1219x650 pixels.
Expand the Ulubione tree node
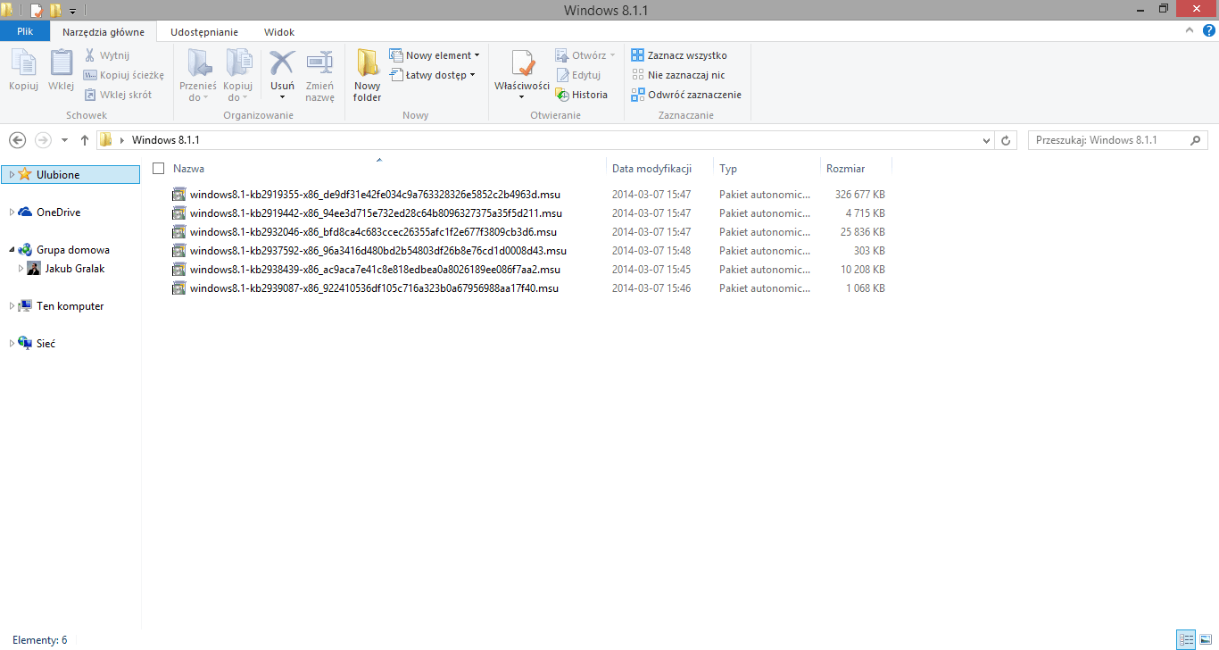[x=12, y=175]
